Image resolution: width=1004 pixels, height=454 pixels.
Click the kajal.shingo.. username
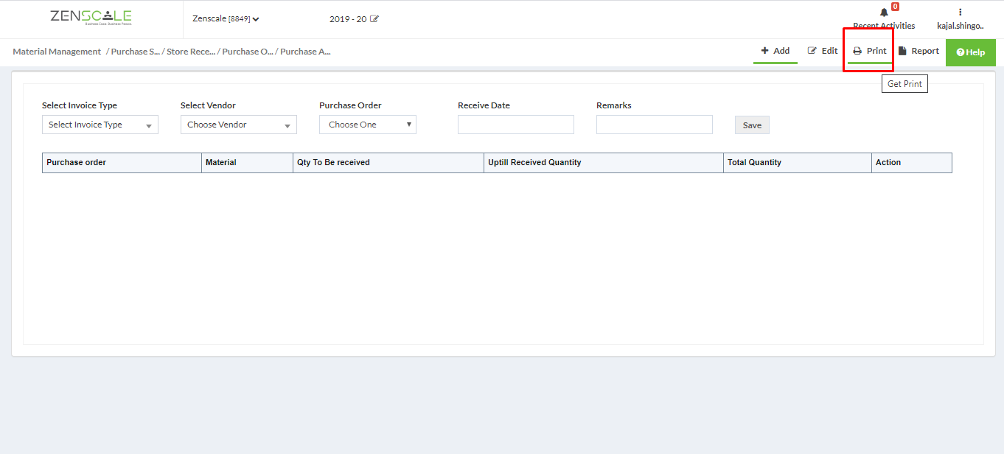point(961,26)
